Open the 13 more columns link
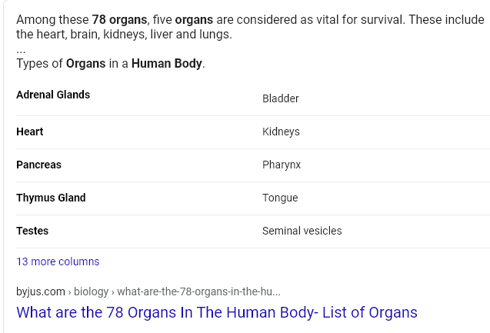This screenshot has height=333, width=490. 58,261
